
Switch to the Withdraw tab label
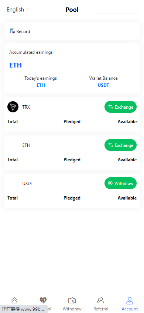click(x=72, y=309)
